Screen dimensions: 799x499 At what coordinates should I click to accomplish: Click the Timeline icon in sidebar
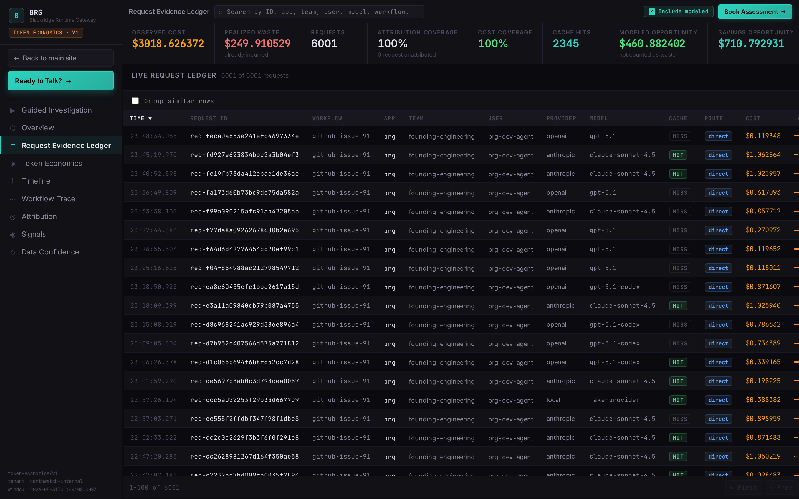[12, 181]
